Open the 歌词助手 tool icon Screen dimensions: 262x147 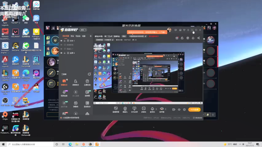click(x=87, y=104)
